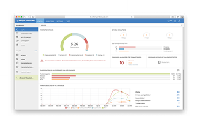Expand the time period dropdown arrow
Screen dimensions: 200x132
181,25
